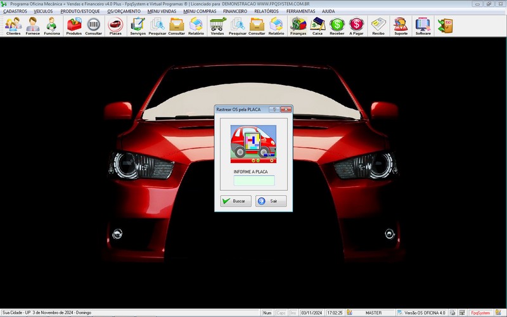Click Relatório printer icon left of Vendas
This screenshot has width=507, height=317.
tap(196, 26)
